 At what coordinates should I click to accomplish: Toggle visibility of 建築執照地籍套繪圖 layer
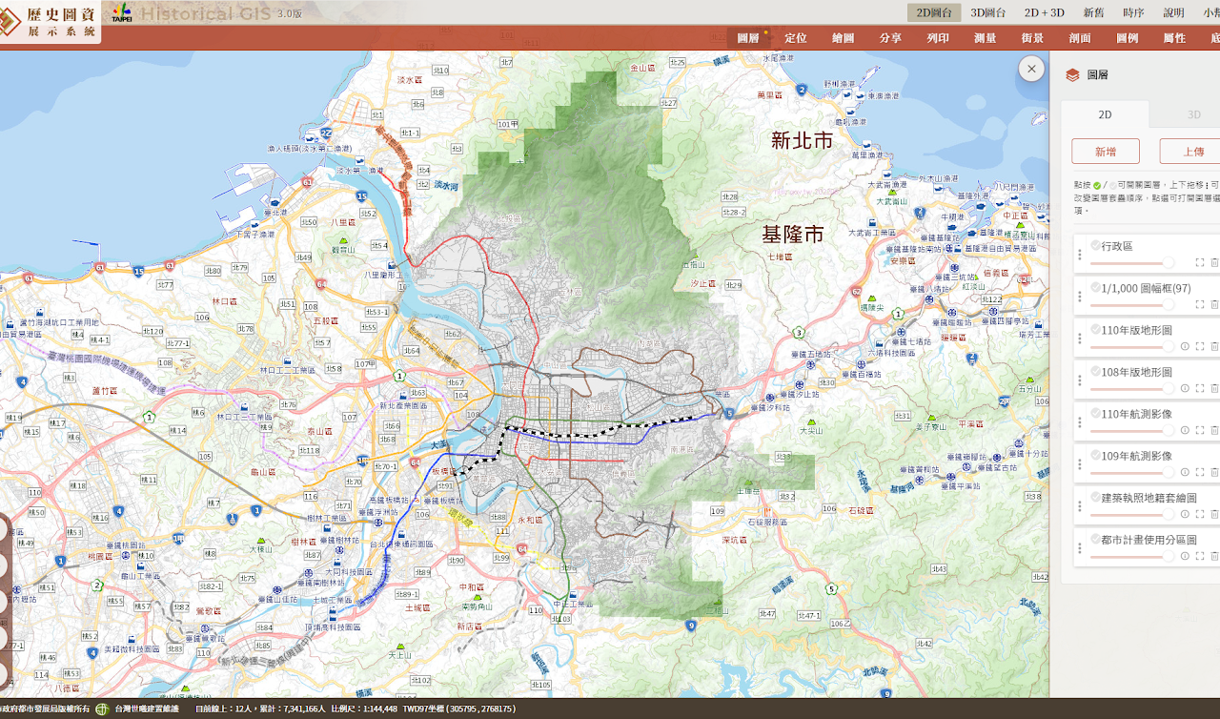(x=1095, y=497)
